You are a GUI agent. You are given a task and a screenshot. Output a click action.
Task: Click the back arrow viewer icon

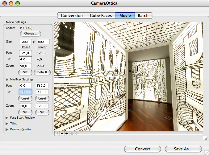57,133
